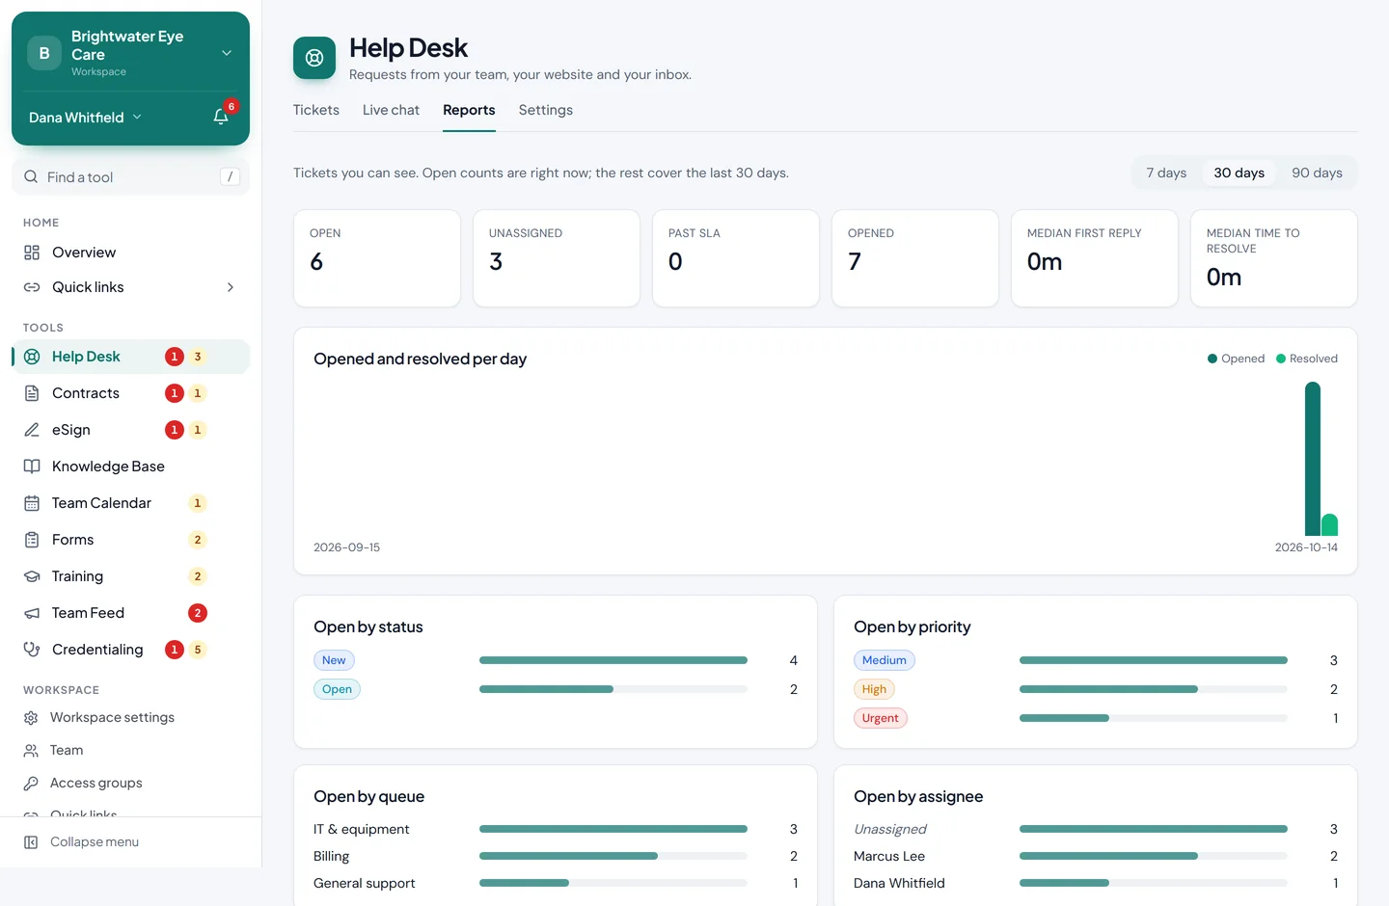Click the Overview grid icon
1389x906 pixels.
[32, 253]
